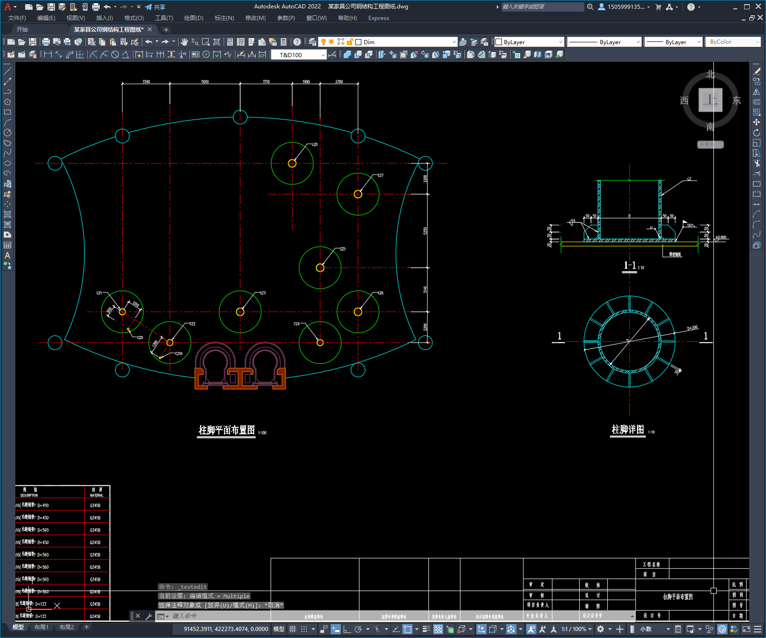Open the ByLayer linetype dropdown
This screenshot has height=638, width=766.
638,42
